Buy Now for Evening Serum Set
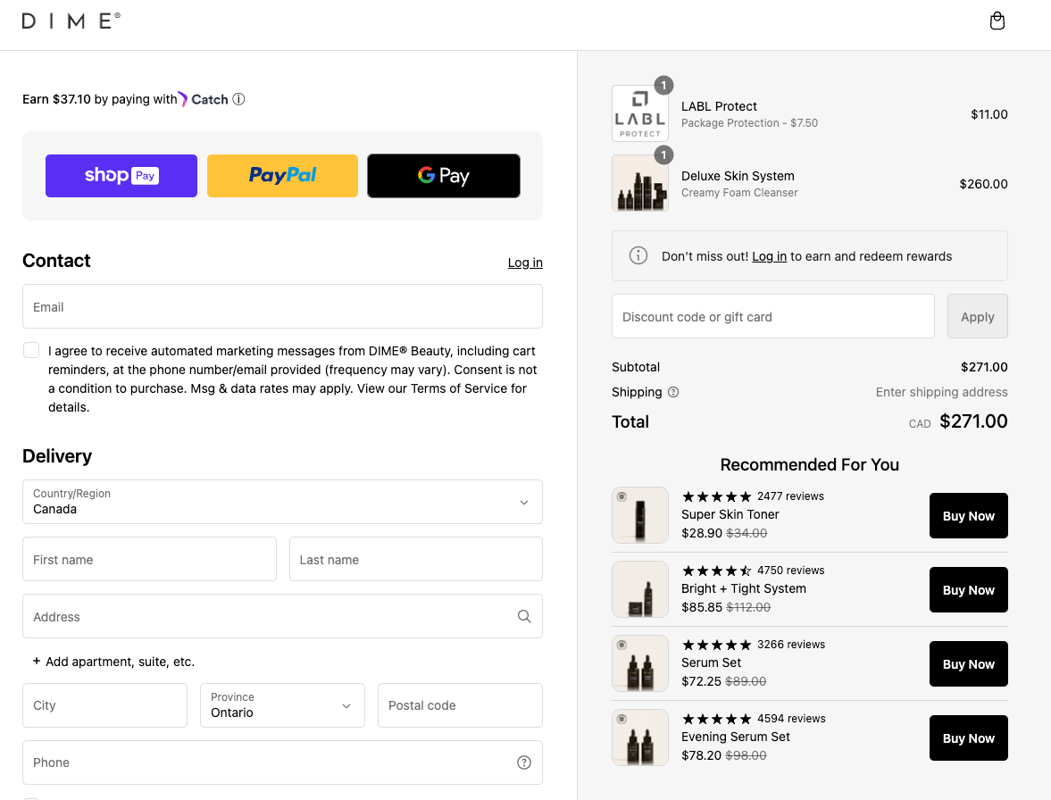1051x800 pixels. [969, 737]
